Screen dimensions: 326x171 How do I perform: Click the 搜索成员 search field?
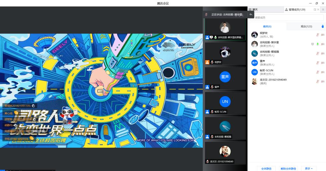tap(287, 18)
